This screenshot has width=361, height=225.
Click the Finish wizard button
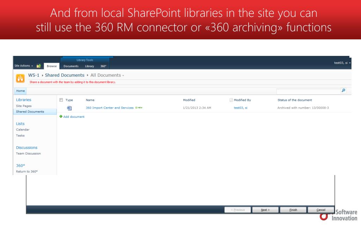point(293,210)
